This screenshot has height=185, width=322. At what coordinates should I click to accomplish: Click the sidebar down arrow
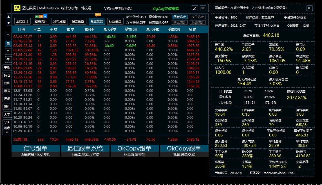[9, 22]
